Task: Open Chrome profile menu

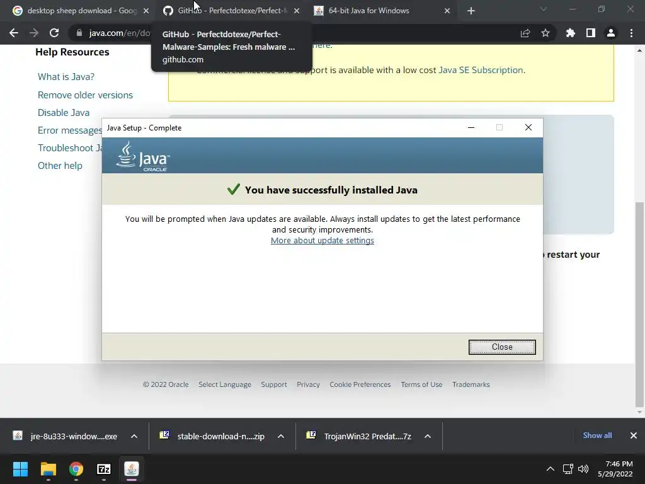Action: pyautogui.click(x=611, y=33)
